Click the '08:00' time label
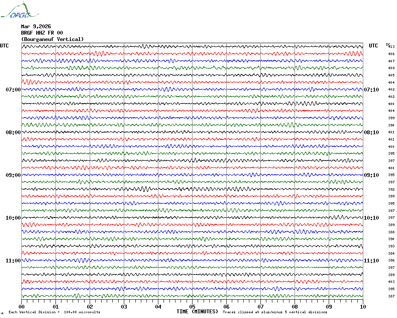The image size is (397, 318). click(13, 132)
